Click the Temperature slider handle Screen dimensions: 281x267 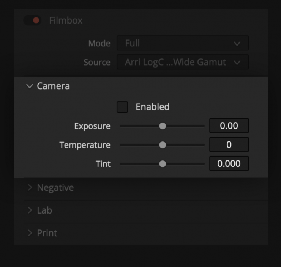click(163, 145)
